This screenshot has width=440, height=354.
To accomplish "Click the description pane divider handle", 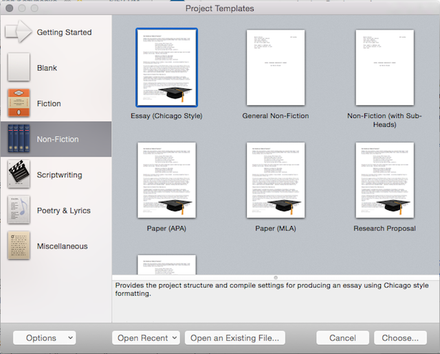I will pyautogui.click(x=276, y=278).
